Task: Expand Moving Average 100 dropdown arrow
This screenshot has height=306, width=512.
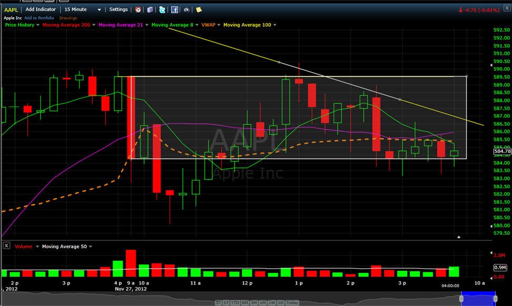Action: pos(275,25)
